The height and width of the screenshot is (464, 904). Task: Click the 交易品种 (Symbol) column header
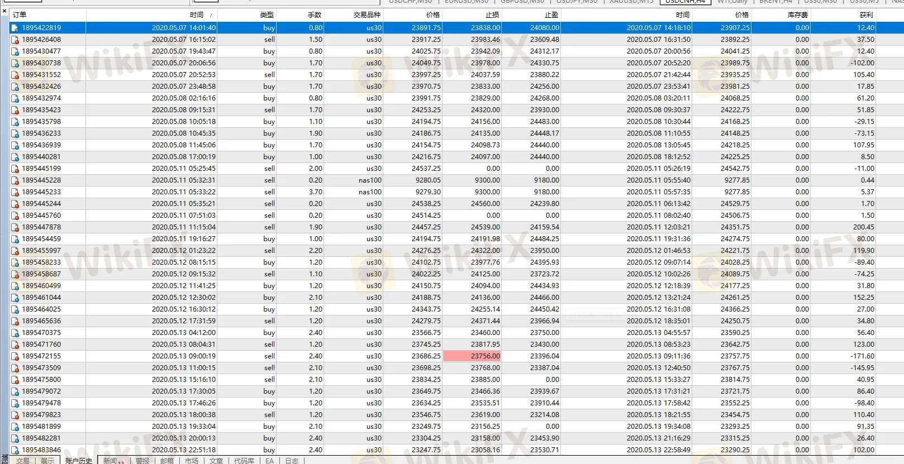coord(367,15)
